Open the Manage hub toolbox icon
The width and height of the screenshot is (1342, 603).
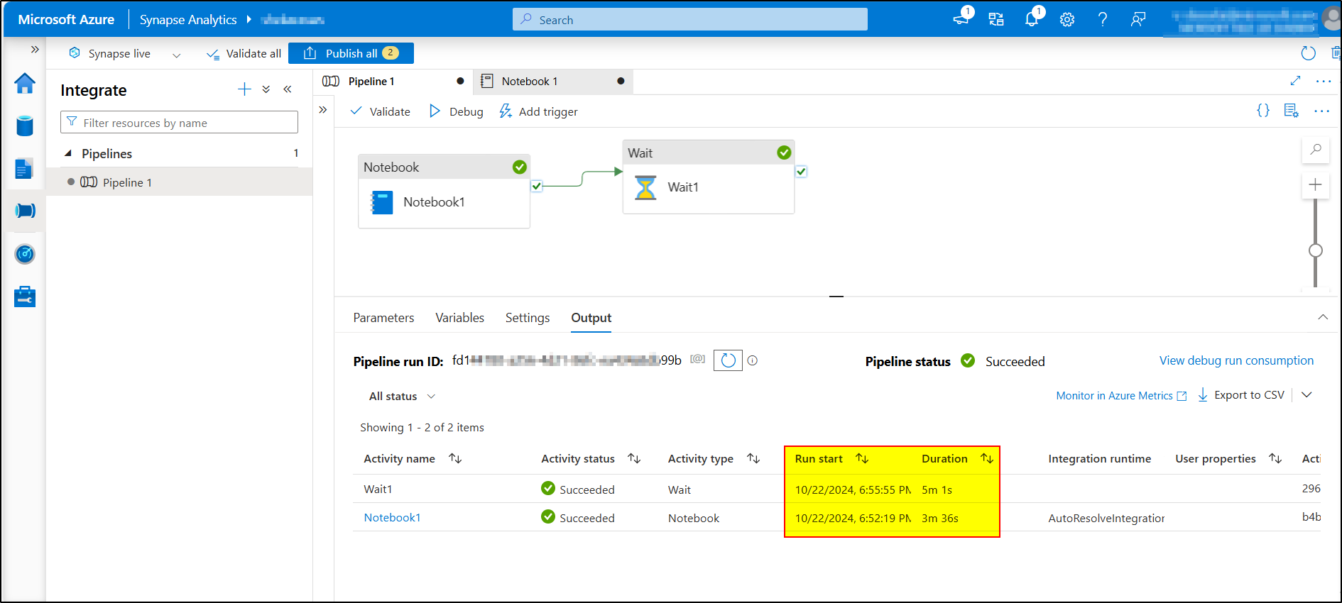tap(25, 297)
